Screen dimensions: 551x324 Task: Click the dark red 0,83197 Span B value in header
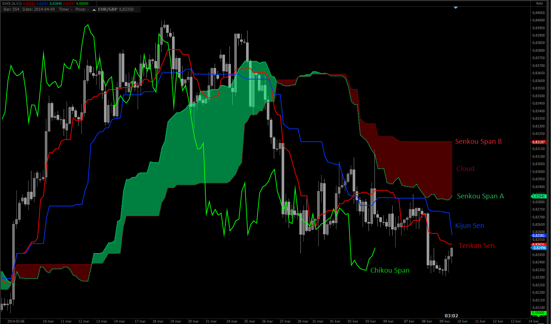pos(69,4)
